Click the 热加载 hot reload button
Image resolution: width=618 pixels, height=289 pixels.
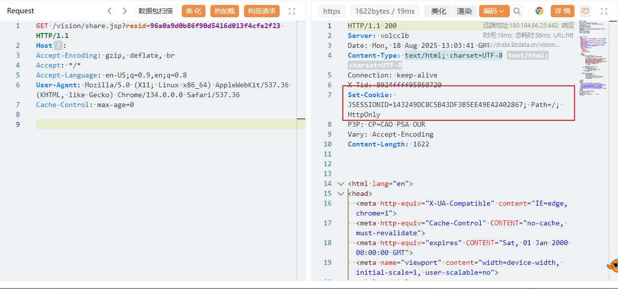click(224, 11)
